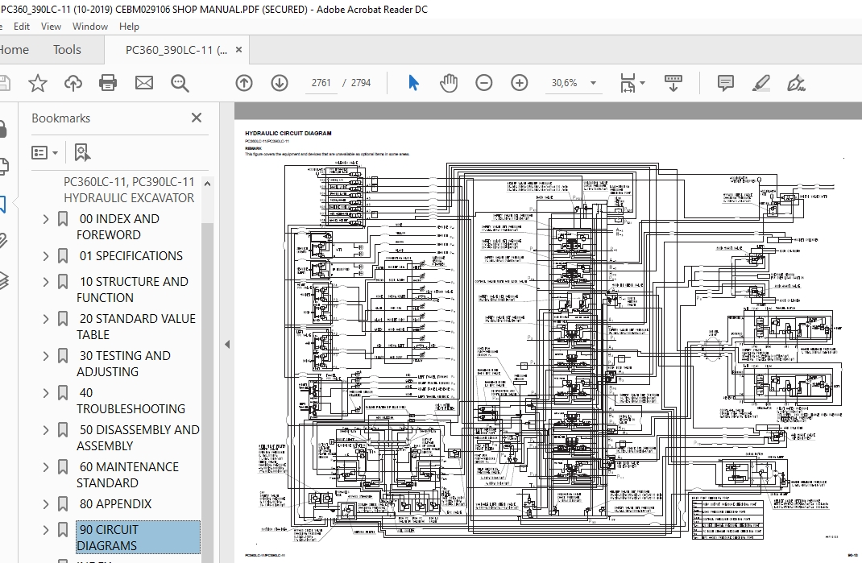The image size is (862, 563).
Task: Close the PC360_390LC-11 document tab
Action: tap(238, 49)
